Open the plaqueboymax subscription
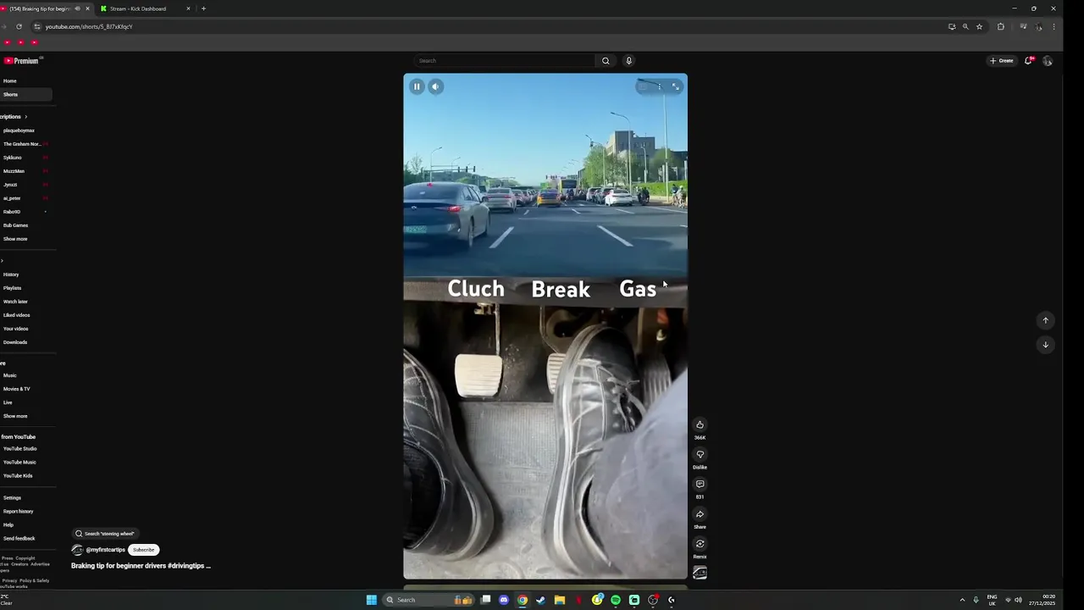 pyautogui.click(x=19, y=130)
